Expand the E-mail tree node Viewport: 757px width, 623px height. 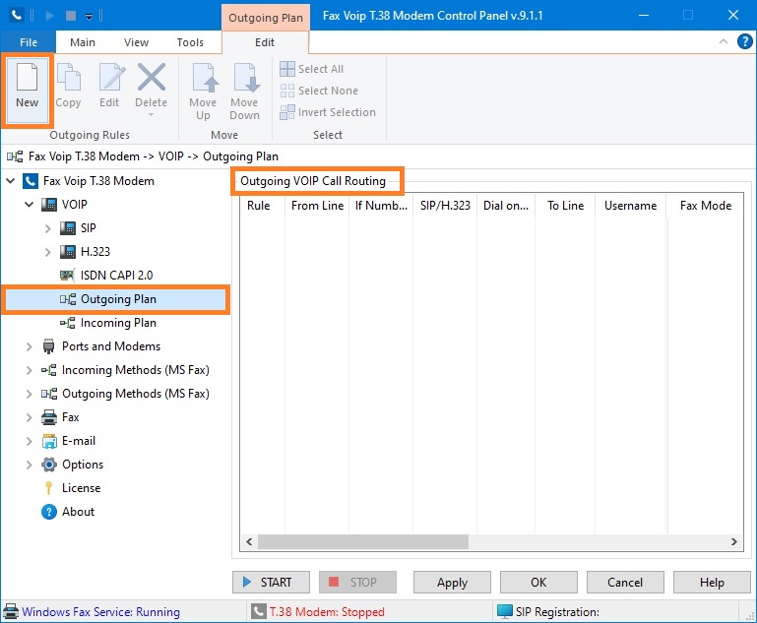[29, 441]
